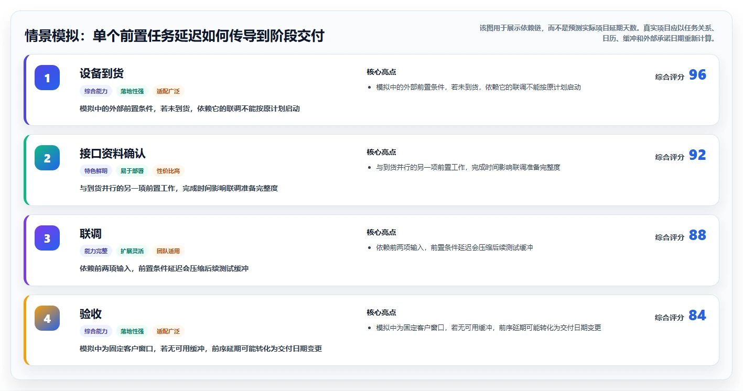The image size is (743, 391).
Task: Click the 核心亮点 bullet point in 接口资料确认 card
Action: click(x=468, y=167)
